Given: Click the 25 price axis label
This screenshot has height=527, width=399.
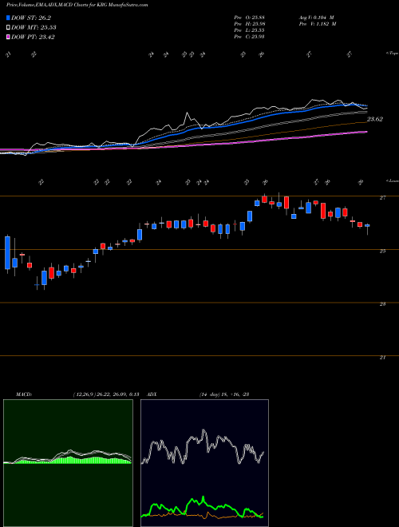Looking at the screenshot, I should point(382,251).
